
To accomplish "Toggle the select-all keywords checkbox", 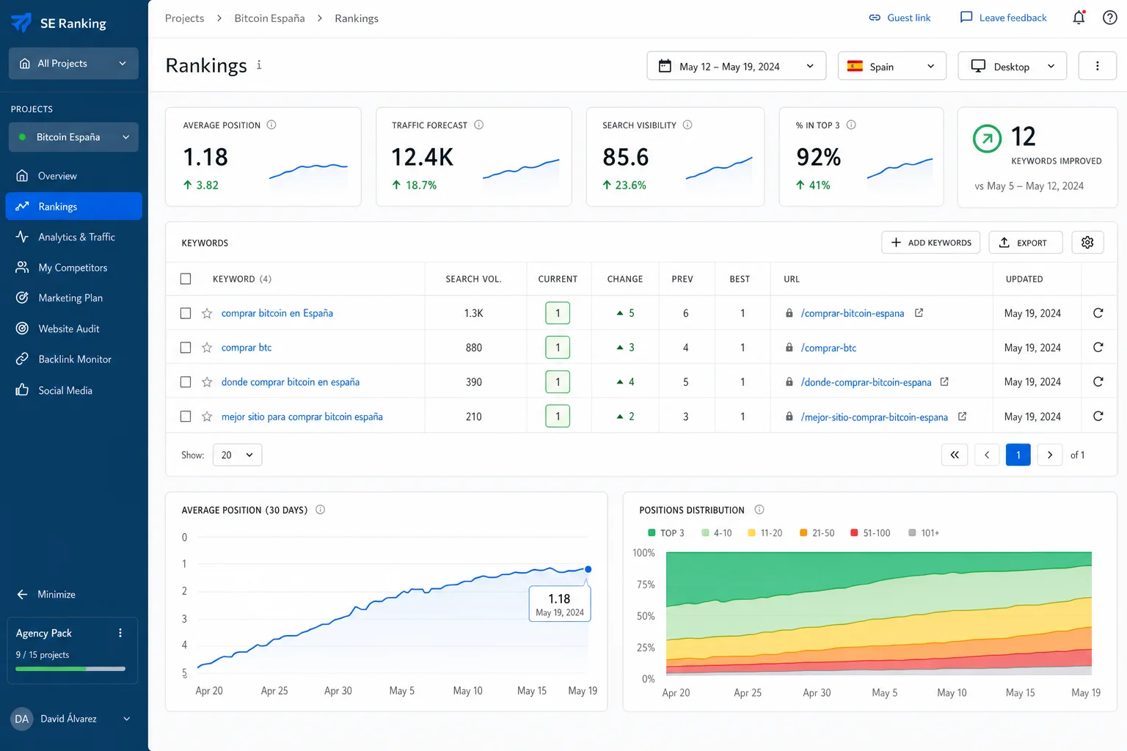I will coord(186,279).
